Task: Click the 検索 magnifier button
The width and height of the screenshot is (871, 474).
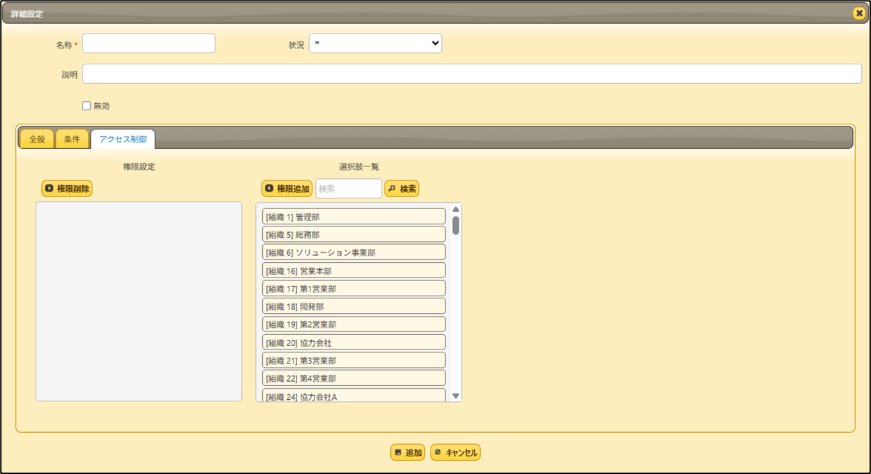Action: (x=402, y=189)
